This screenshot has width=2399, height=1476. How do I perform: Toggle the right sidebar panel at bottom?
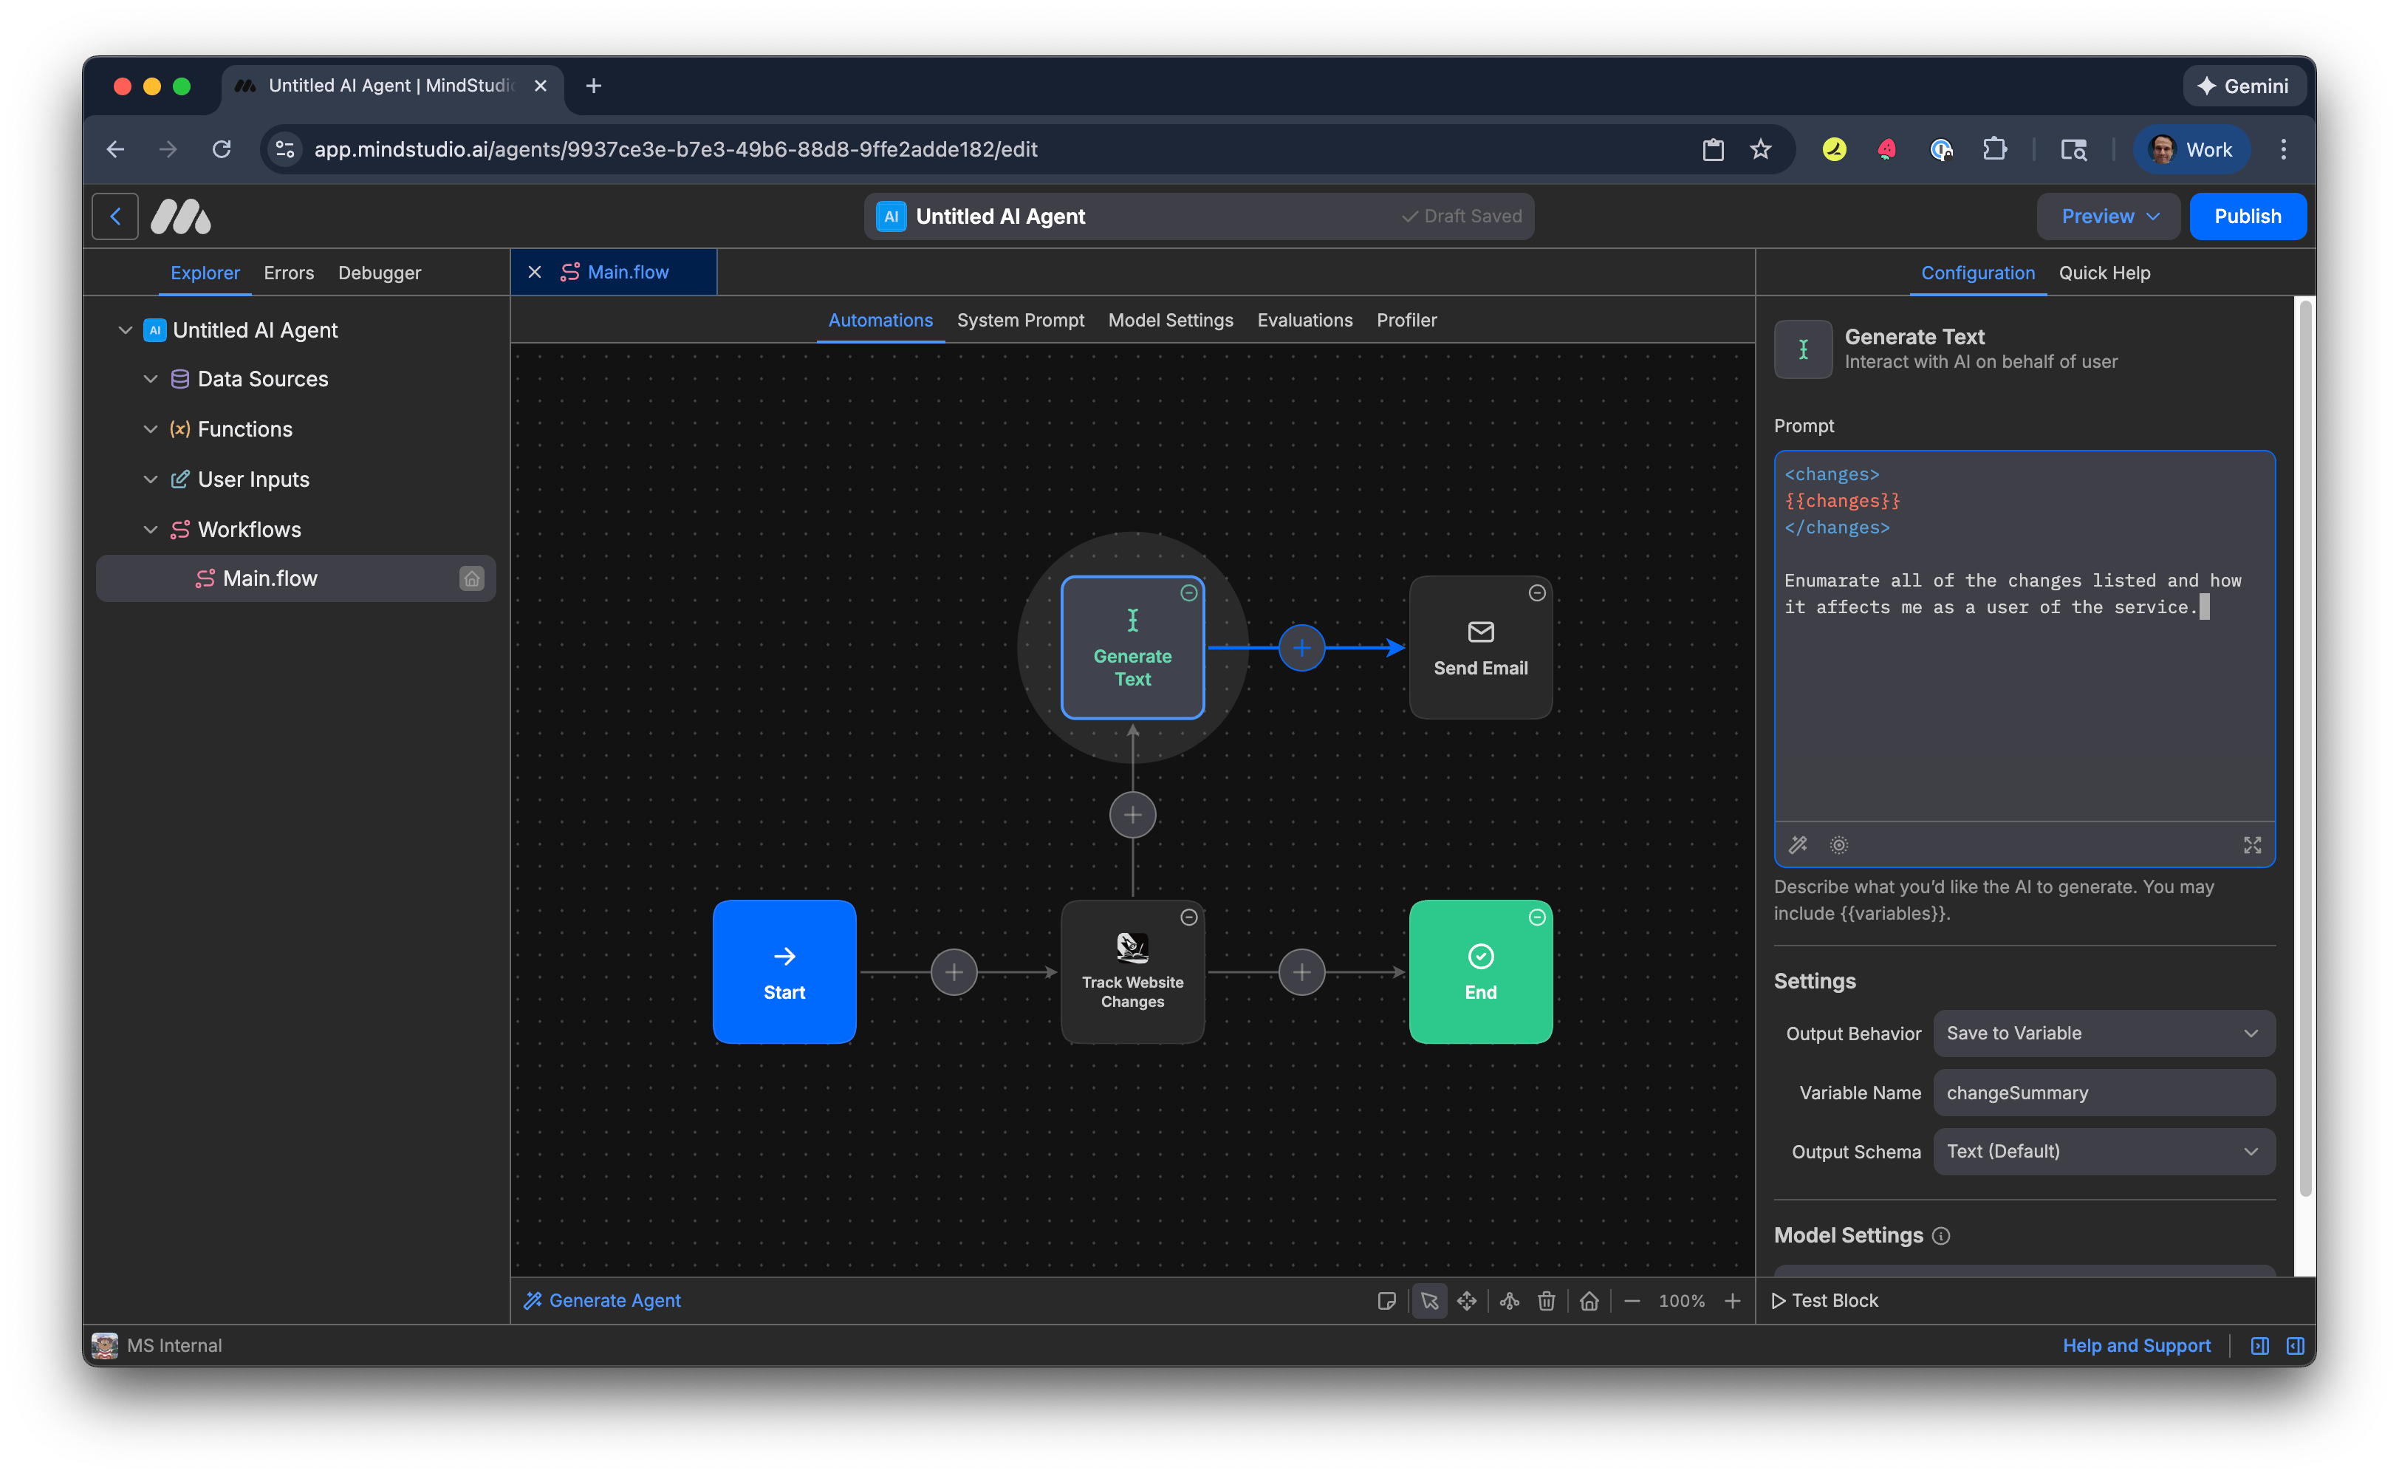coord(2295,1345)
